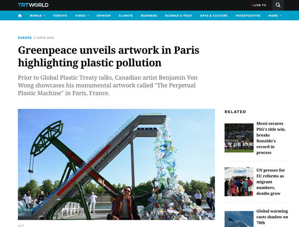
Task: Open Messi secures PSG's title win article
Action: [x=271, y=138]
